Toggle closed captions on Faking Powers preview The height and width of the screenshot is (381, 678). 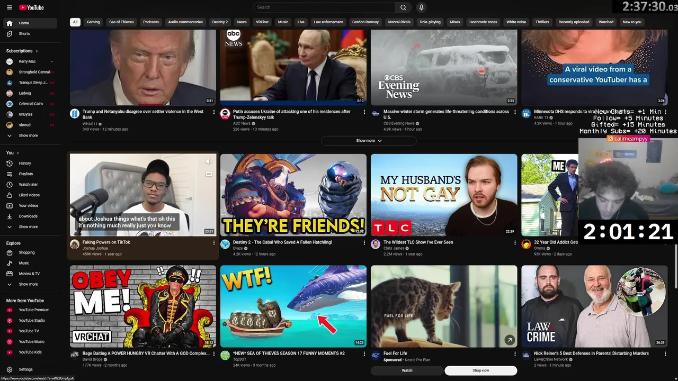[x=209, y=174]
